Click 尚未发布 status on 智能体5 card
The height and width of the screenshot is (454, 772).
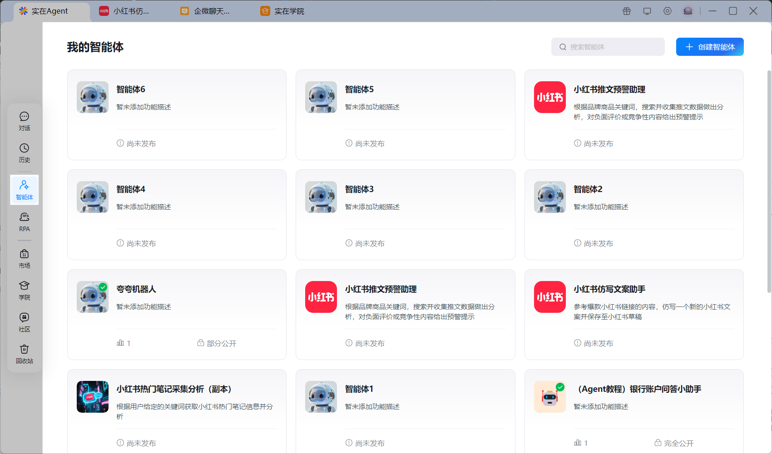click(365, 143)
